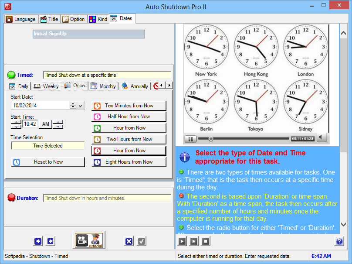This screenshot has height=264, width=352.
Task: Play the help narration
Action: 182,241
